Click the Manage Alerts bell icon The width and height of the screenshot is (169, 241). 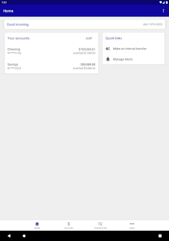point(108,59)
